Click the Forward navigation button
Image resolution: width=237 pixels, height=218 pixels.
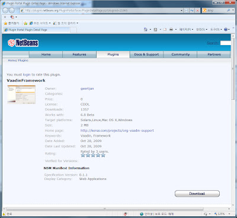point(12,10)
